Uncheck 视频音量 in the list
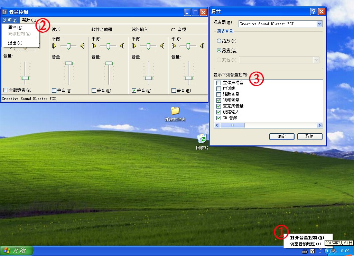 point(218,100)
